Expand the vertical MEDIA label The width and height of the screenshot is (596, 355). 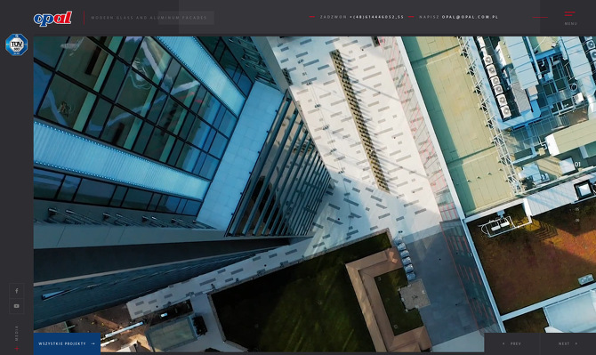[16, 334]
